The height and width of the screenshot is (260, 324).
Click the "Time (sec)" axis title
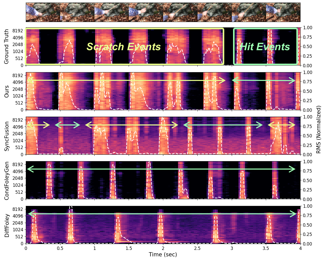(x=163, y=254)
